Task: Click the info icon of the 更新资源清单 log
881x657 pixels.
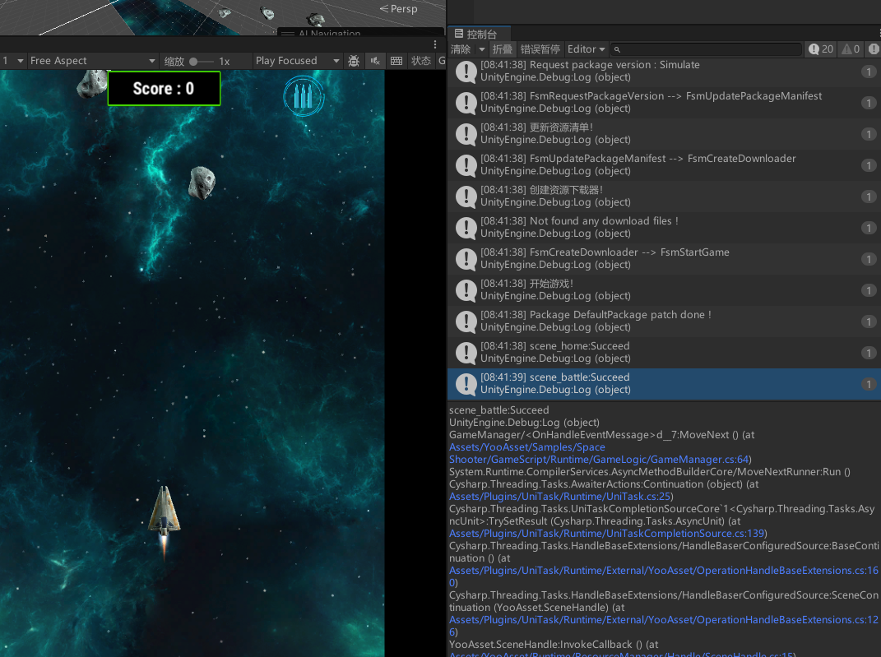Action: coord(466,134)
